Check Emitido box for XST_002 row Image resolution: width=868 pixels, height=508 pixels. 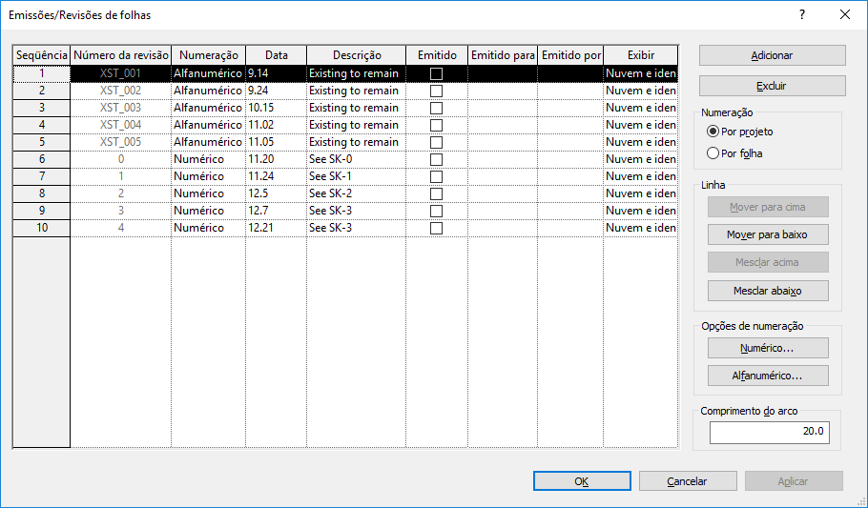(436, 91)
